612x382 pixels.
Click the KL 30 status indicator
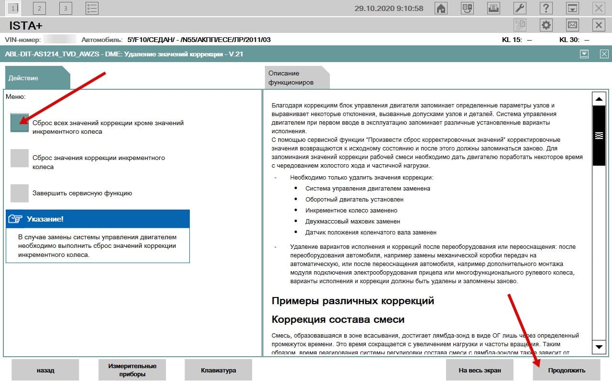coord(574,40)
